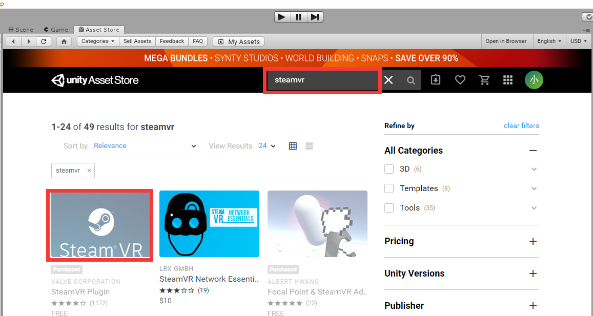Click the steamvr search input field
The width and height of the screenshot is (593, 316).
(x=322, y=80)
